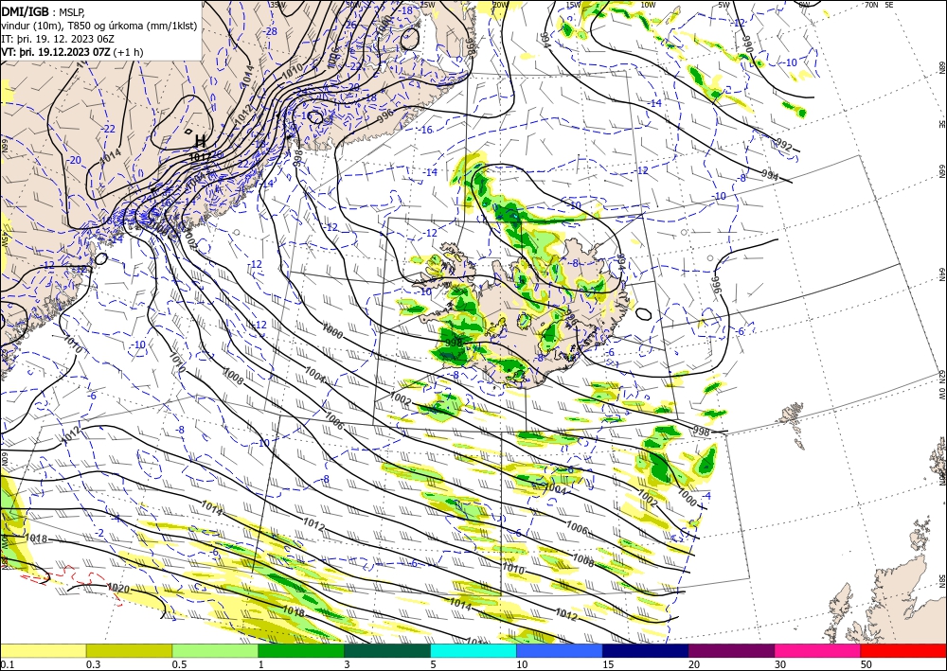This screenshot has width=947, height=671.
Task: Click the '0.1' legend scale value
Action: (x=7, y=664)
